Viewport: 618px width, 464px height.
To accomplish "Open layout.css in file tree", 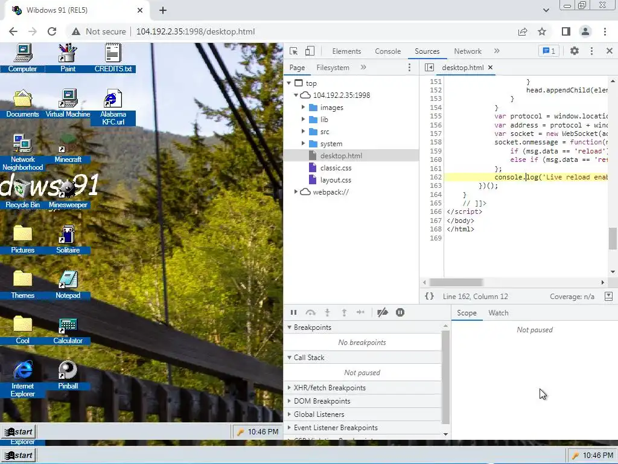I will [336, 180].
